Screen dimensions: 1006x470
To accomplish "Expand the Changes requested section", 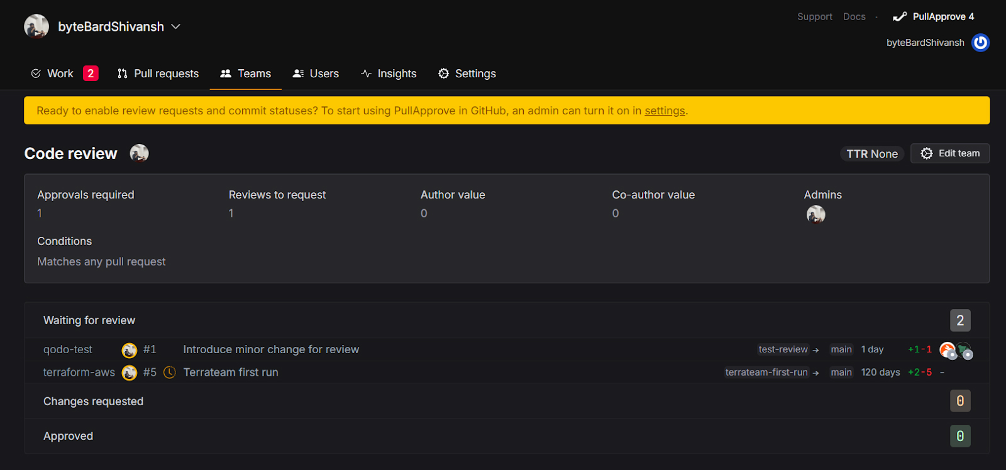I will click(507, 401).
